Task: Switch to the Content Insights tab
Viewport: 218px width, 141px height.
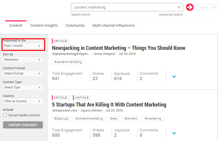Action: click(x=44, y=25)
